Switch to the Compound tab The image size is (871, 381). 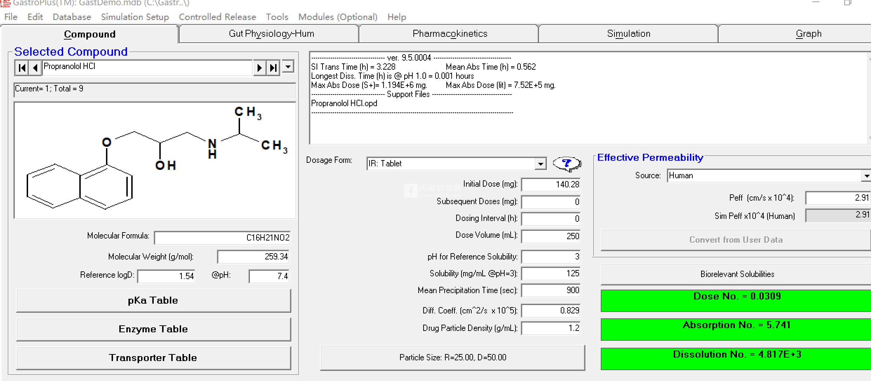click(x=90, y=34)
